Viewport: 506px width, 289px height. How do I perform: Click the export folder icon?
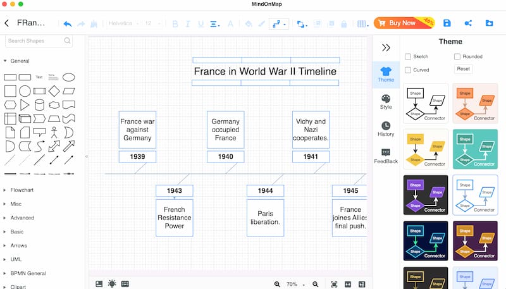pyautogui.click(x=489, y=23)
